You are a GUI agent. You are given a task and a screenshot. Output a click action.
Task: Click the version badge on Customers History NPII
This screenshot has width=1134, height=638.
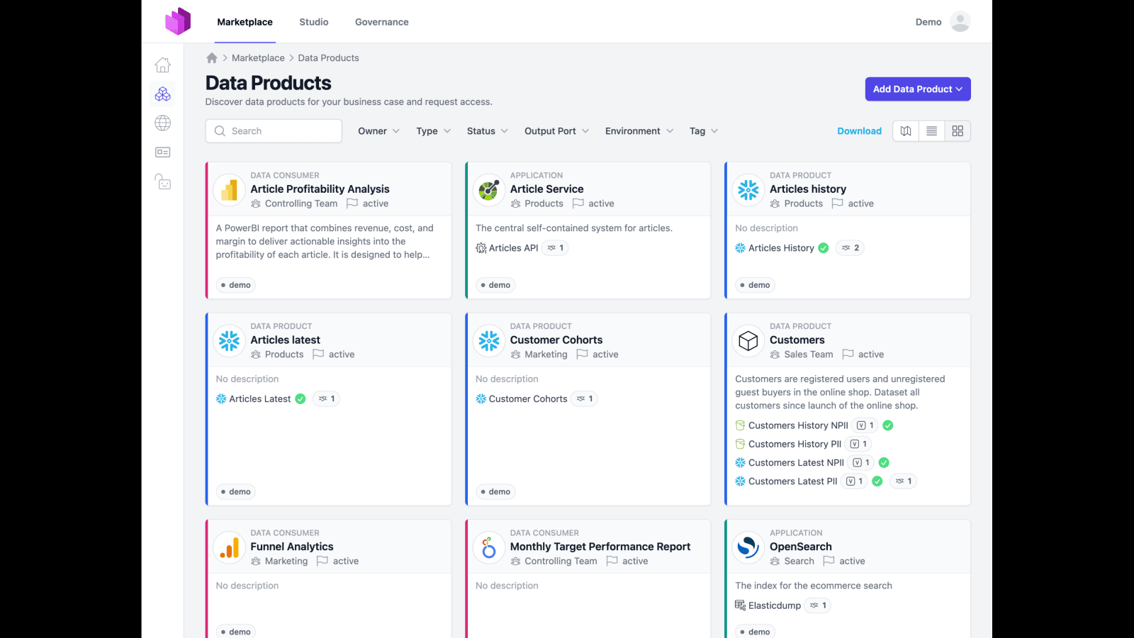865,425
